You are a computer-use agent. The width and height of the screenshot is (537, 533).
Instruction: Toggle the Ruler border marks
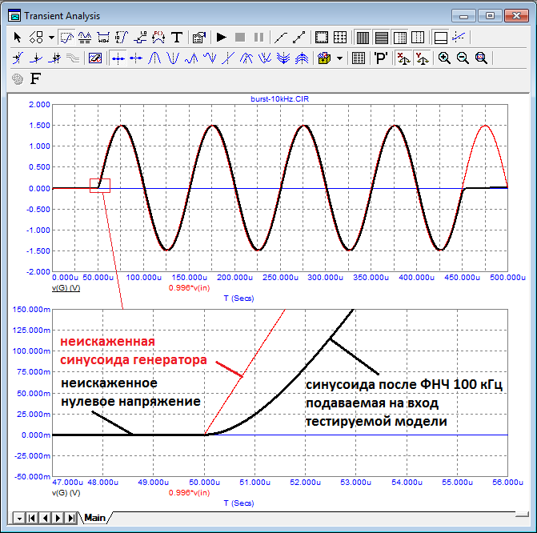pos(321,37)
